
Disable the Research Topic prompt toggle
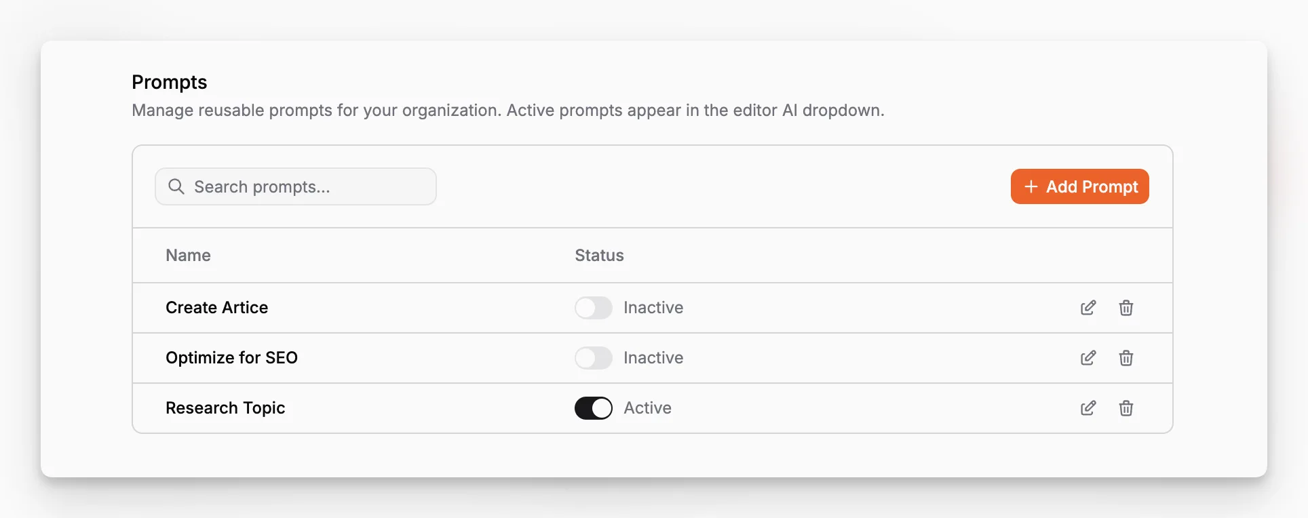tap(594, 408)
